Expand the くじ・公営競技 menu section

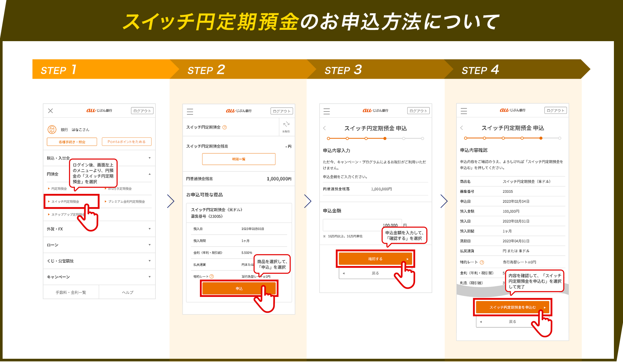(x=99, y=261)
